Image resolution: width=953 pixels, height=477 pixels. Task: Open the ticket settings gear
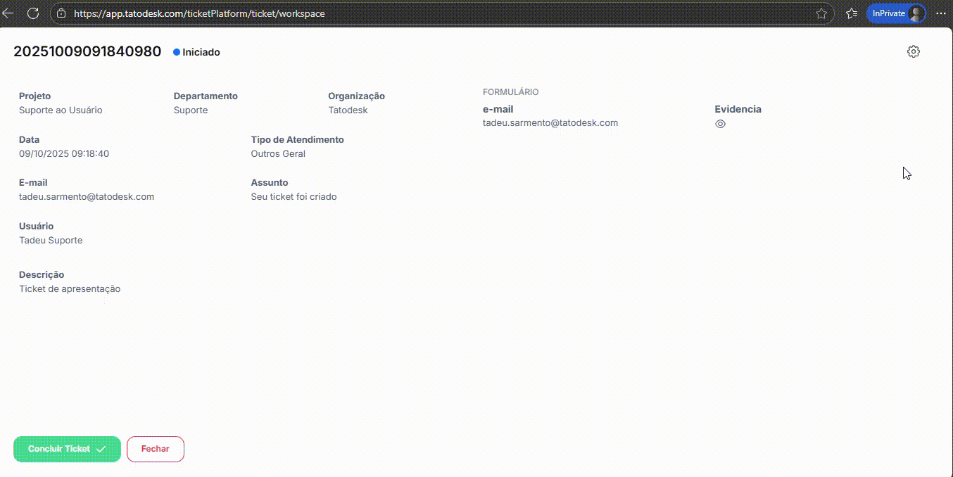click(x=913, y=51)
